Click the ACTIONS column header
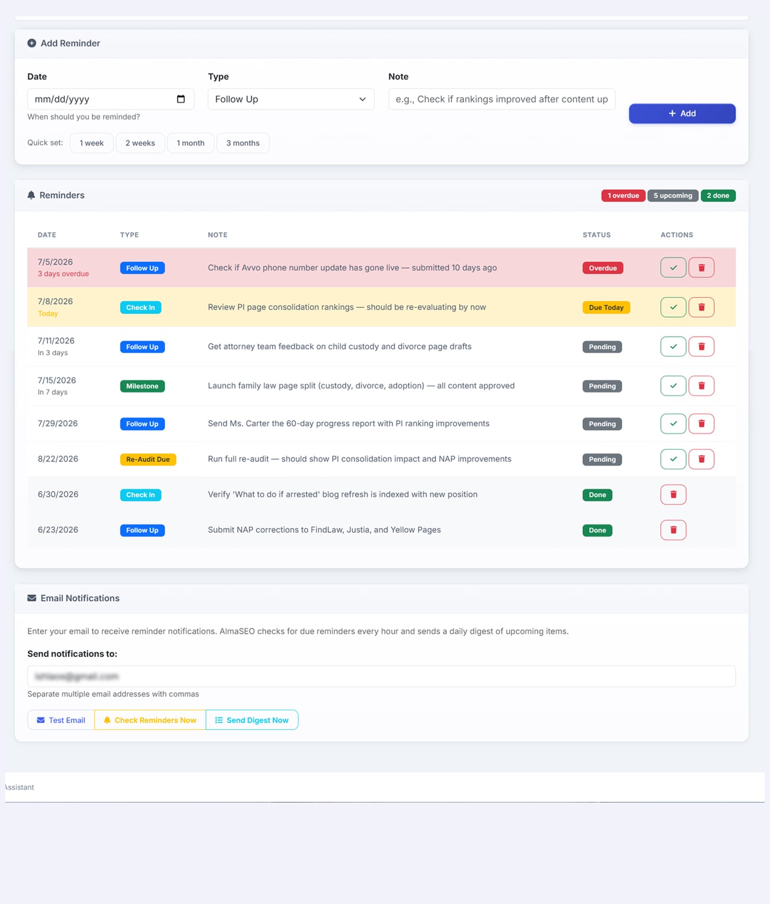This screenshot has width=770, height=904. tap(677, 235)
